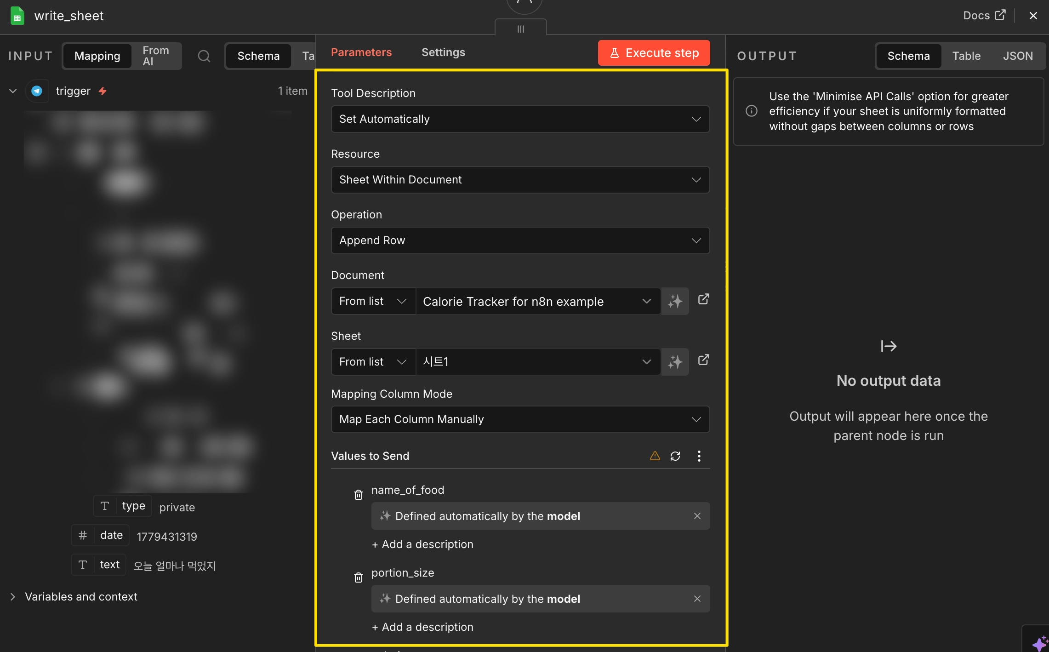1049x652 pixels.
Task: Select the output Schema view
Action: [x=909, y=56]
